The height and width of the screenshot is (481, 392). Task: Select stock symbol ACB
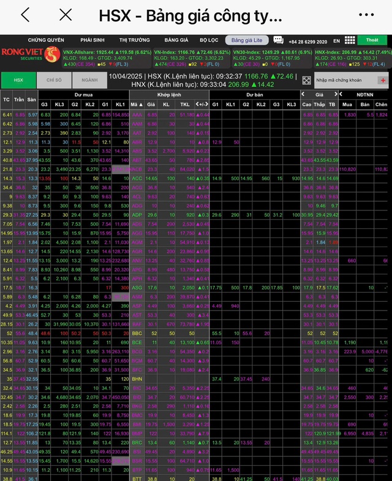137,169
